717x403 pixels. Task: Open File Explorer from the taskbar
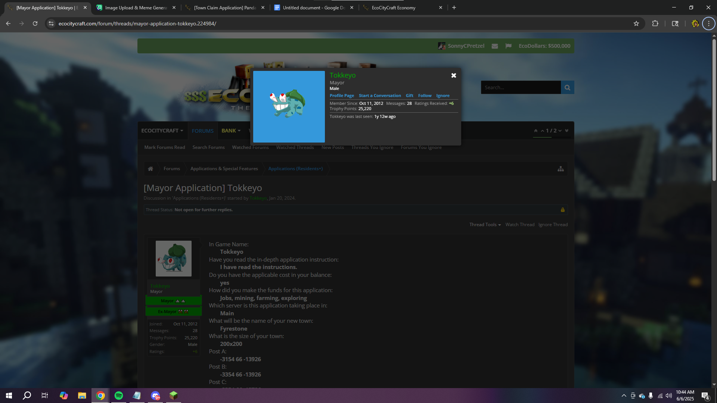click(x=82, y=396)
